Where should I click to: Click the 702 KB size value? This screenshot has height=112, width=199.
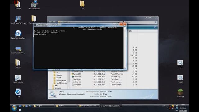[x=134, y=77]
